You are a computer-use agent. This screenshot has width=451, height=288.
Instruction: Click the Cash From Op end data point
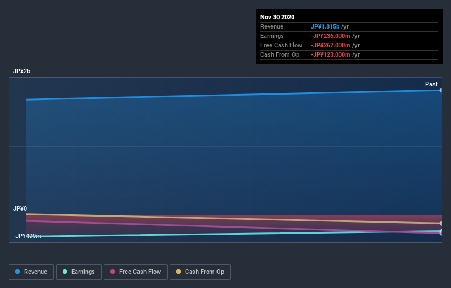click(441, 223)
